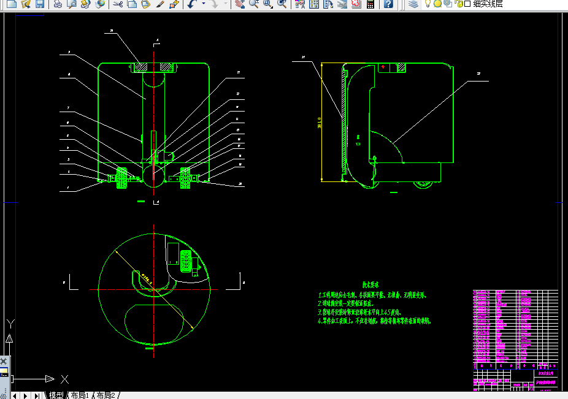Switch to the 布局1 layout tab

(x=80, y=395)
